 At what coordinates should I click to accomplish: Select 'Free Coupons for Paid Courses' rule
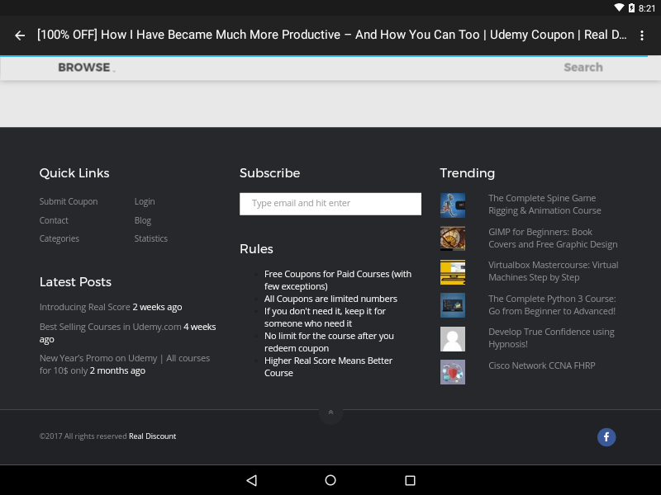pos(338,280)
